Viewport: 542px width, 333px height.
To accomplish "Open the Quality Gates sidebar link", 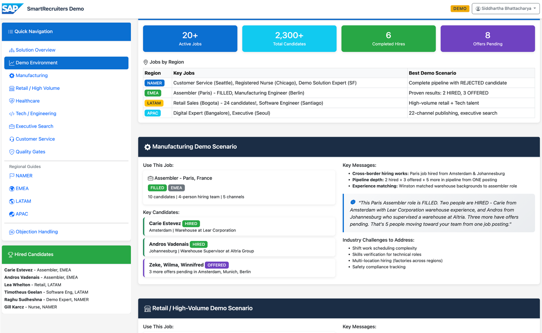I will tap(30, 152).
